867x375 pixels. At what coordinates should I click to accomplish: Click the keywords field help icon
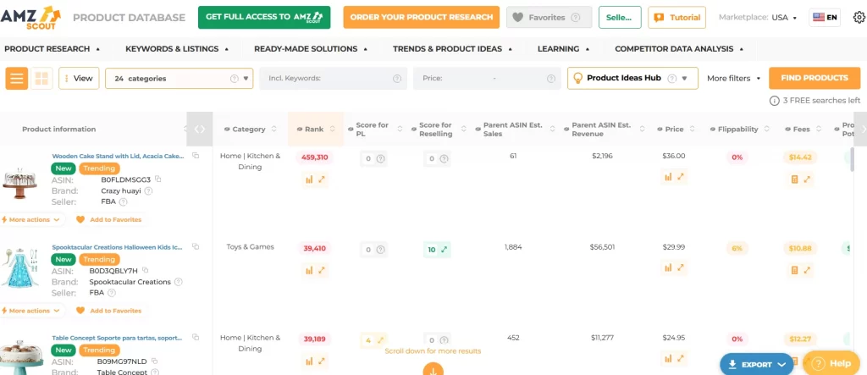[396, 79]
